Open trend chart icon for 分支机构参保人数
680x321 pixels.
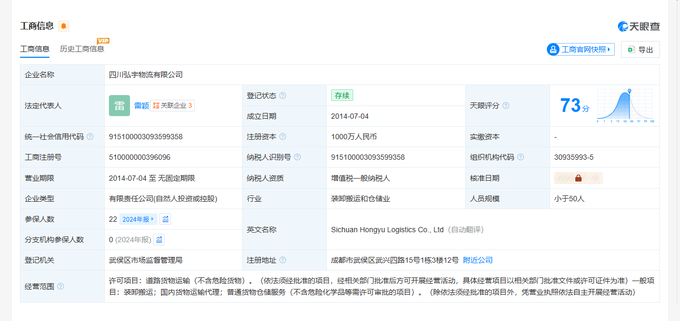159,240
